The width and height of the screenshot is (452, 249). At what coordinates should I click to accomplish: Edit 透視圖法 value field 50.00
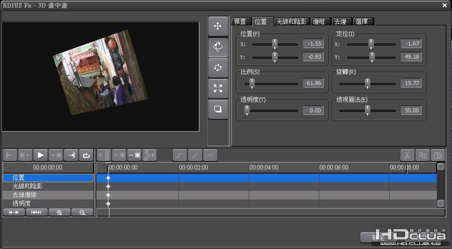pos(411,110)
